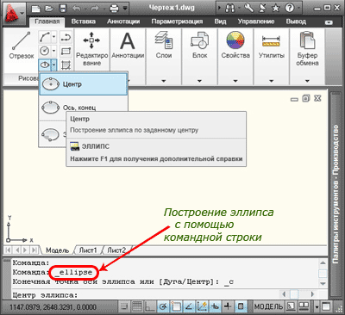Image resolution: width=345 pixels, height=315 pixels.
Task: Open the Блок panel button
Action: click(x=199, y=46)
